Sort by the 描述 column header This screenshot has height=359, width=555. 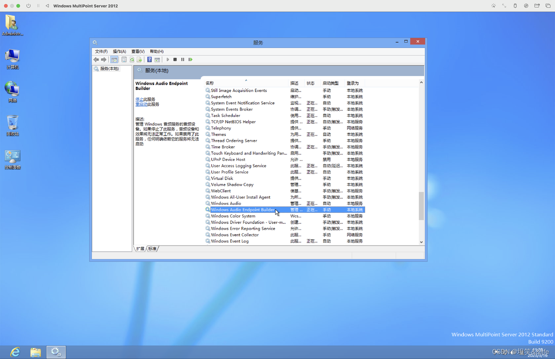[297, 83]
